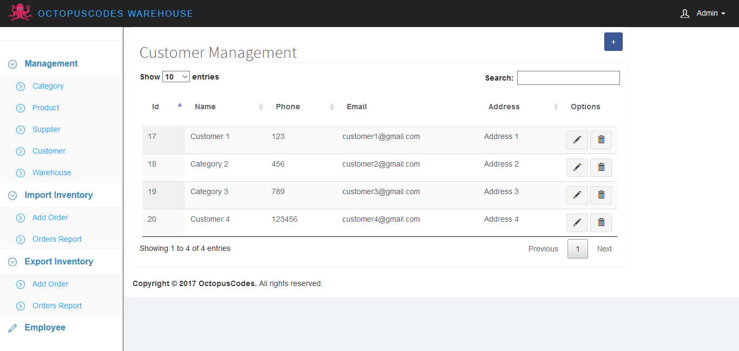
Task: Open the Supplier sidebar link
Action: (47, 130)
